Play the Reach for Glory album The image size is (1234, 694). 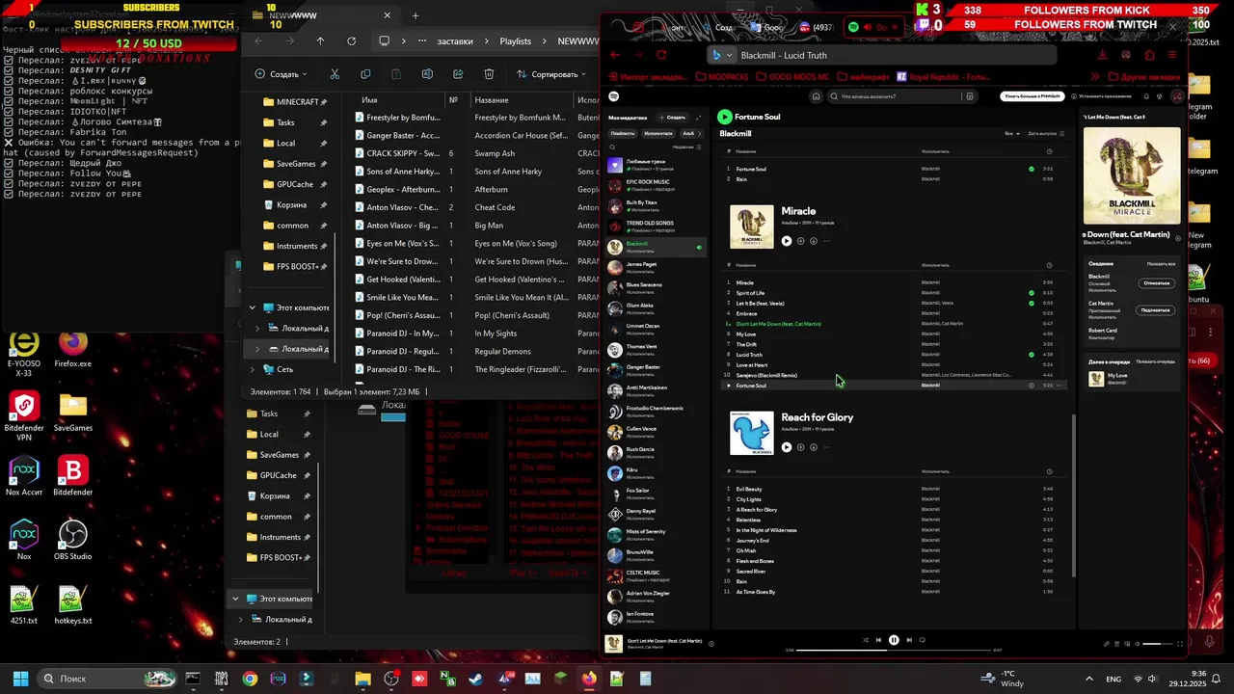787,447
